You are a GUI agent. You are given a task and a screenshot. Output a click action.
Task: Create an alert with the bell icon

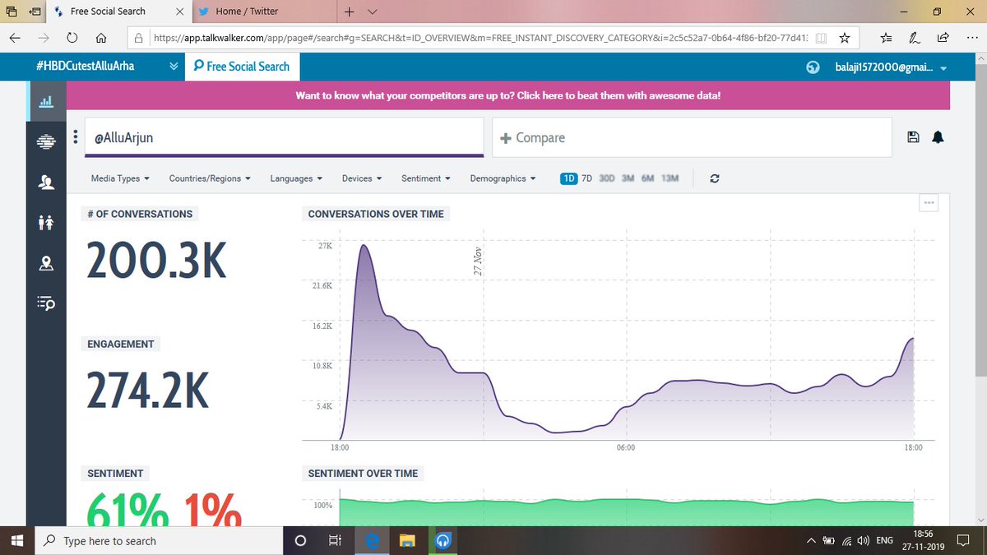938,137
